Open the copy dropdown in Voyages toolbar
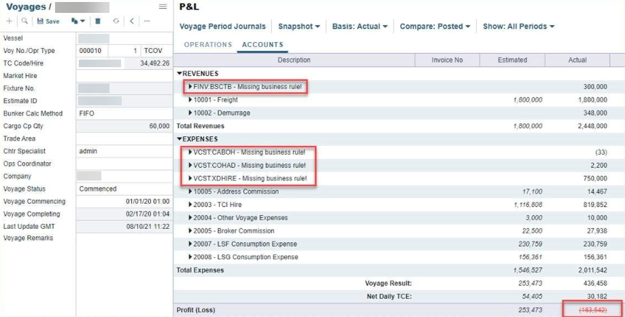The height and width of the screenshot is (317, 625). [78, 21]
